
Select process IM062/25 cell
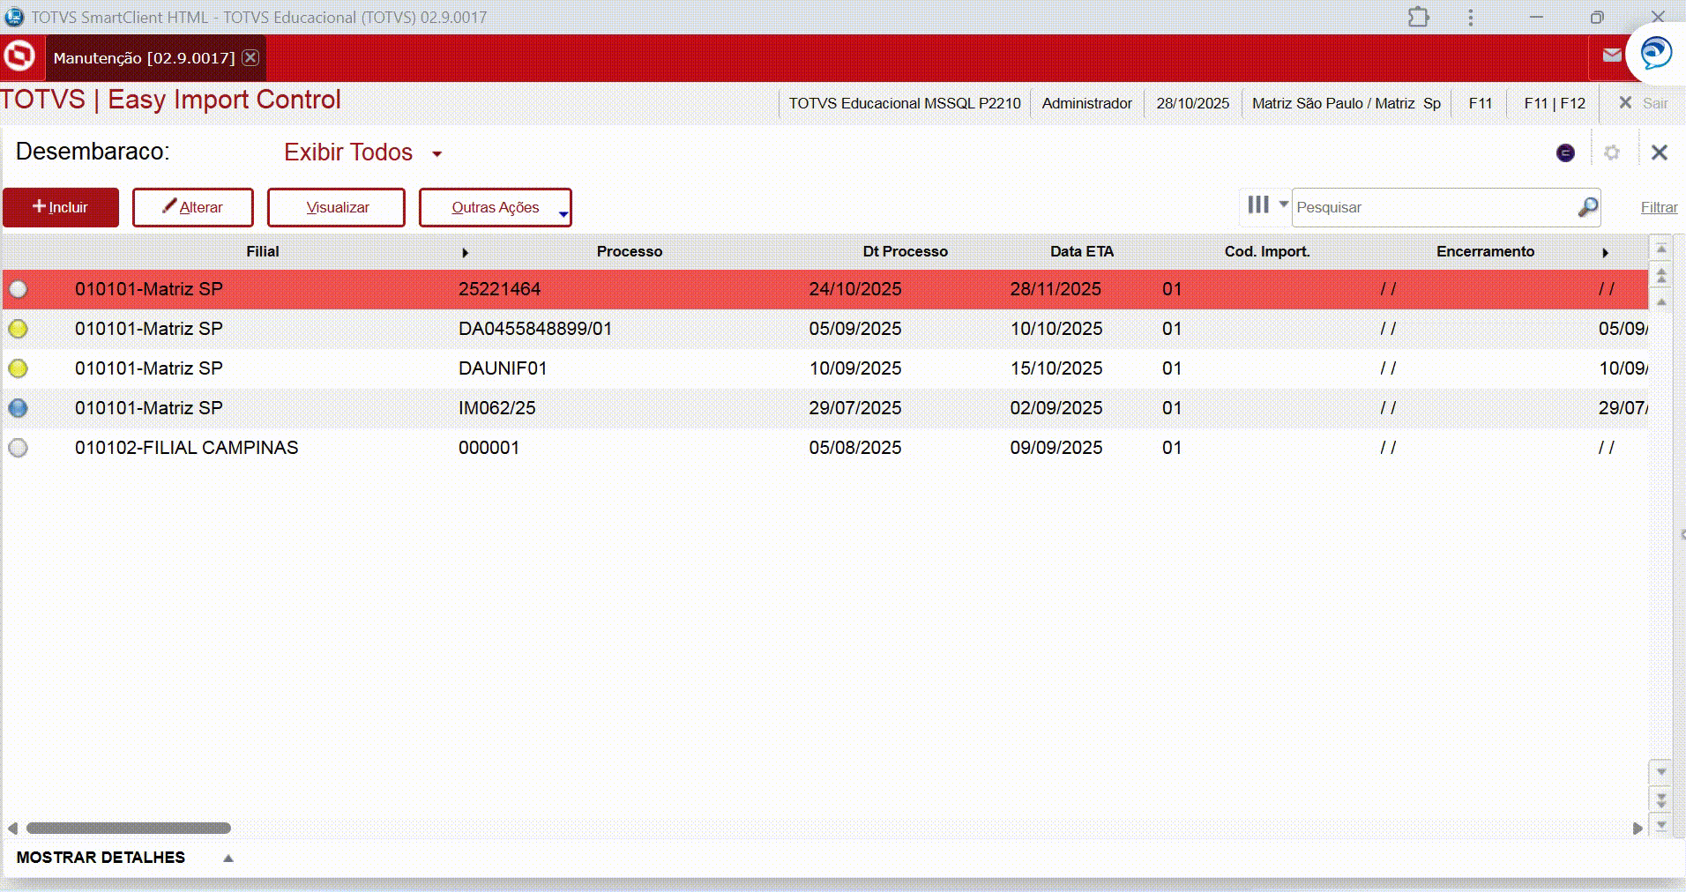[496, 408]
